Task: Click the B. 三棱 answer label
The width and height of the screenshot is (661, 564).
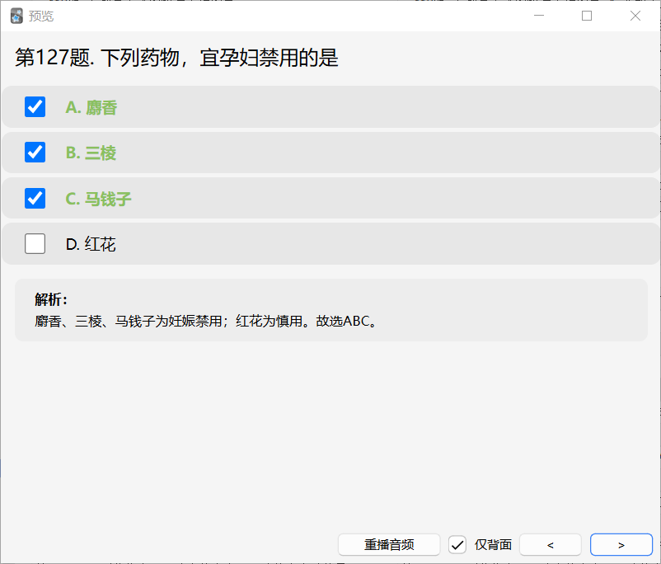Action: pyautogui.click(x=91, y=153)
